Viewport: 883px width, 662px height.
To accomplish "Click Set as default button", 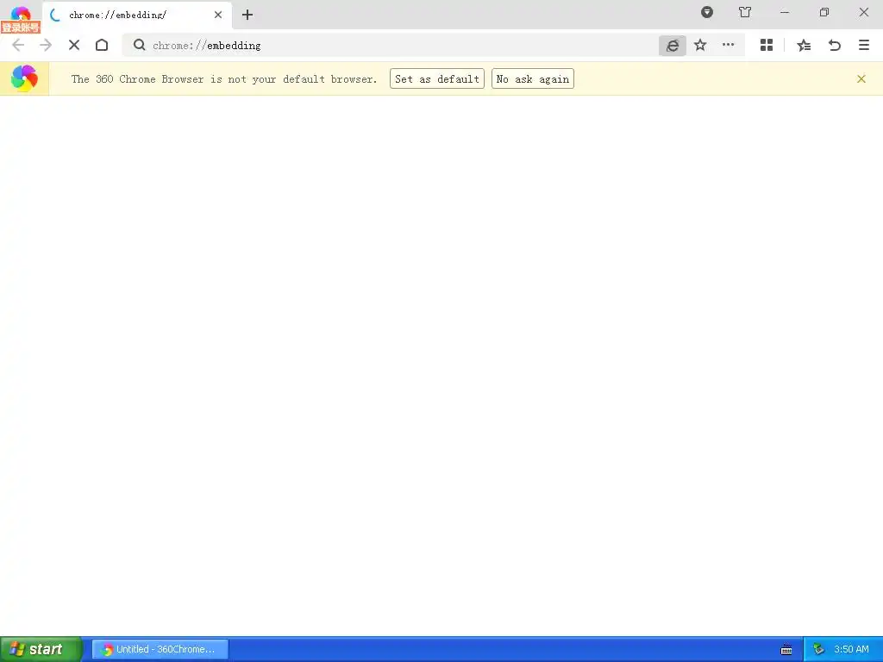I will tap(437, 78).
